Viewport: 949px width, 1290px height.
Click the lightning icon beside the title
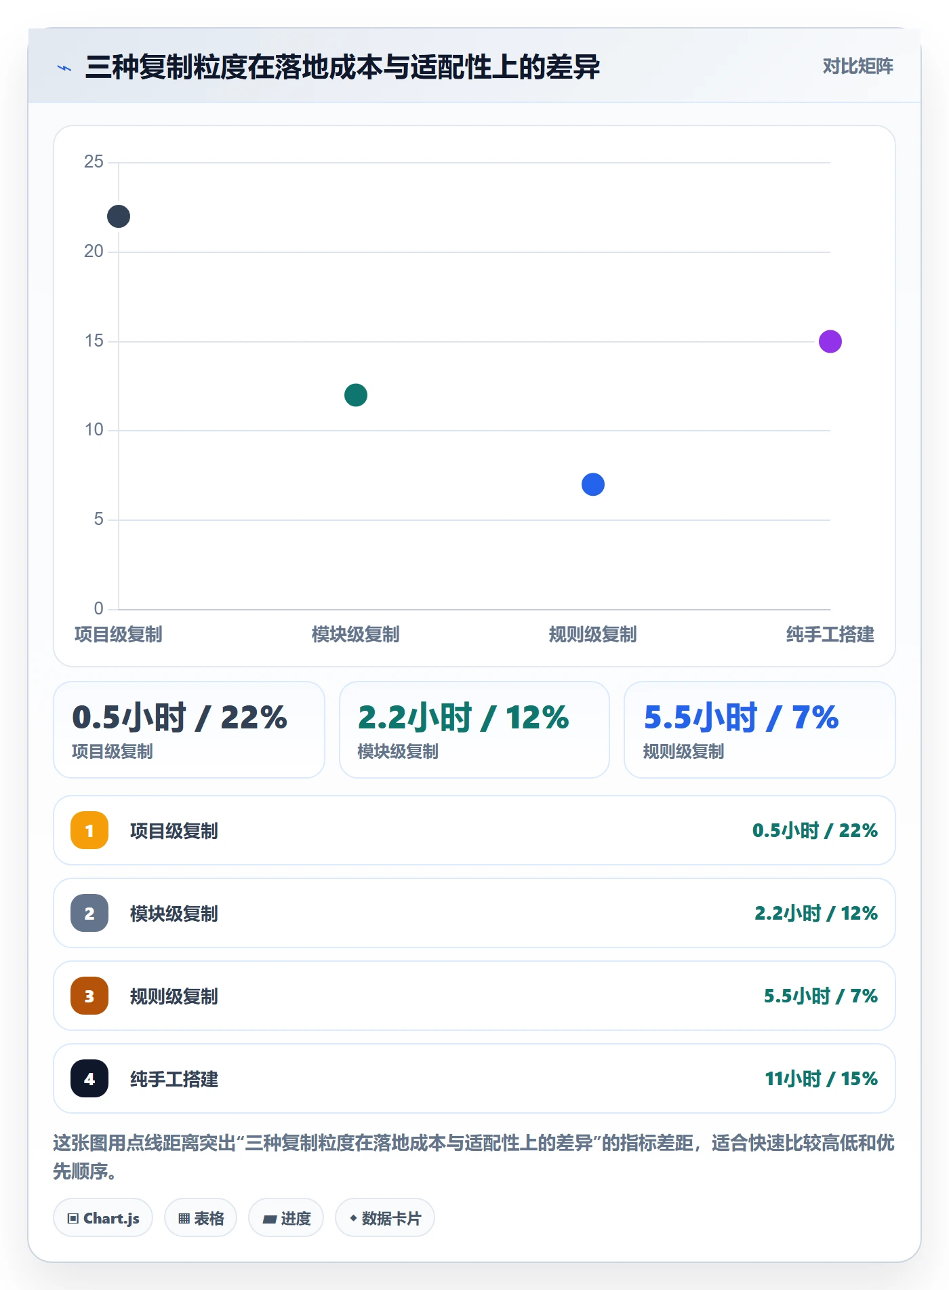(64, 68)
